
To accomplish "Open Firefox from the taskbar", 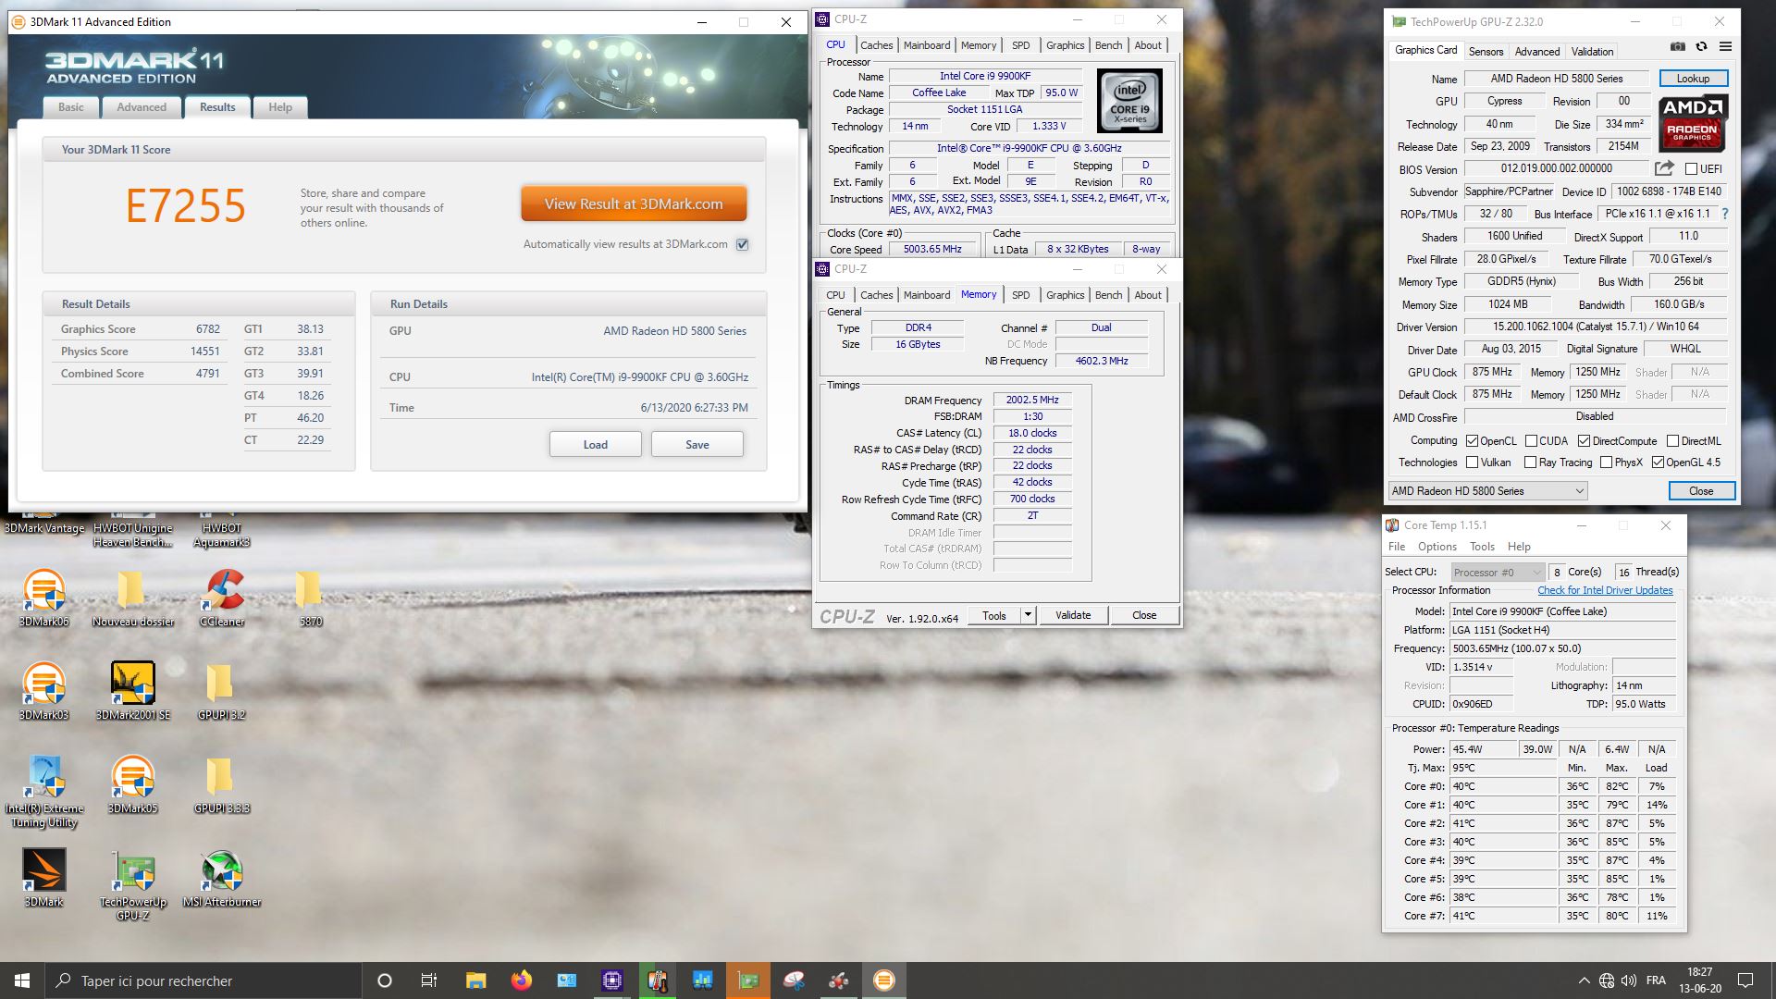I will pos(522,980).
